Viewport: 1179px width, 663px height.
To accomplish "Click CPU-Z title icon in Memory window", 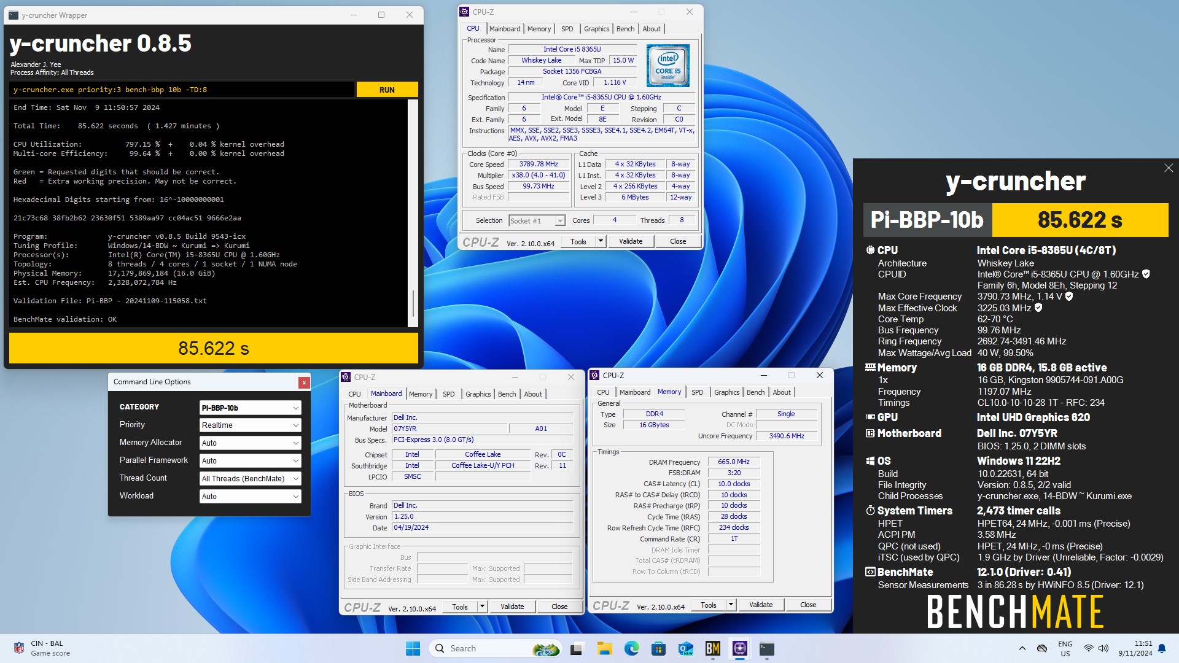I will [x=595, y=376].
